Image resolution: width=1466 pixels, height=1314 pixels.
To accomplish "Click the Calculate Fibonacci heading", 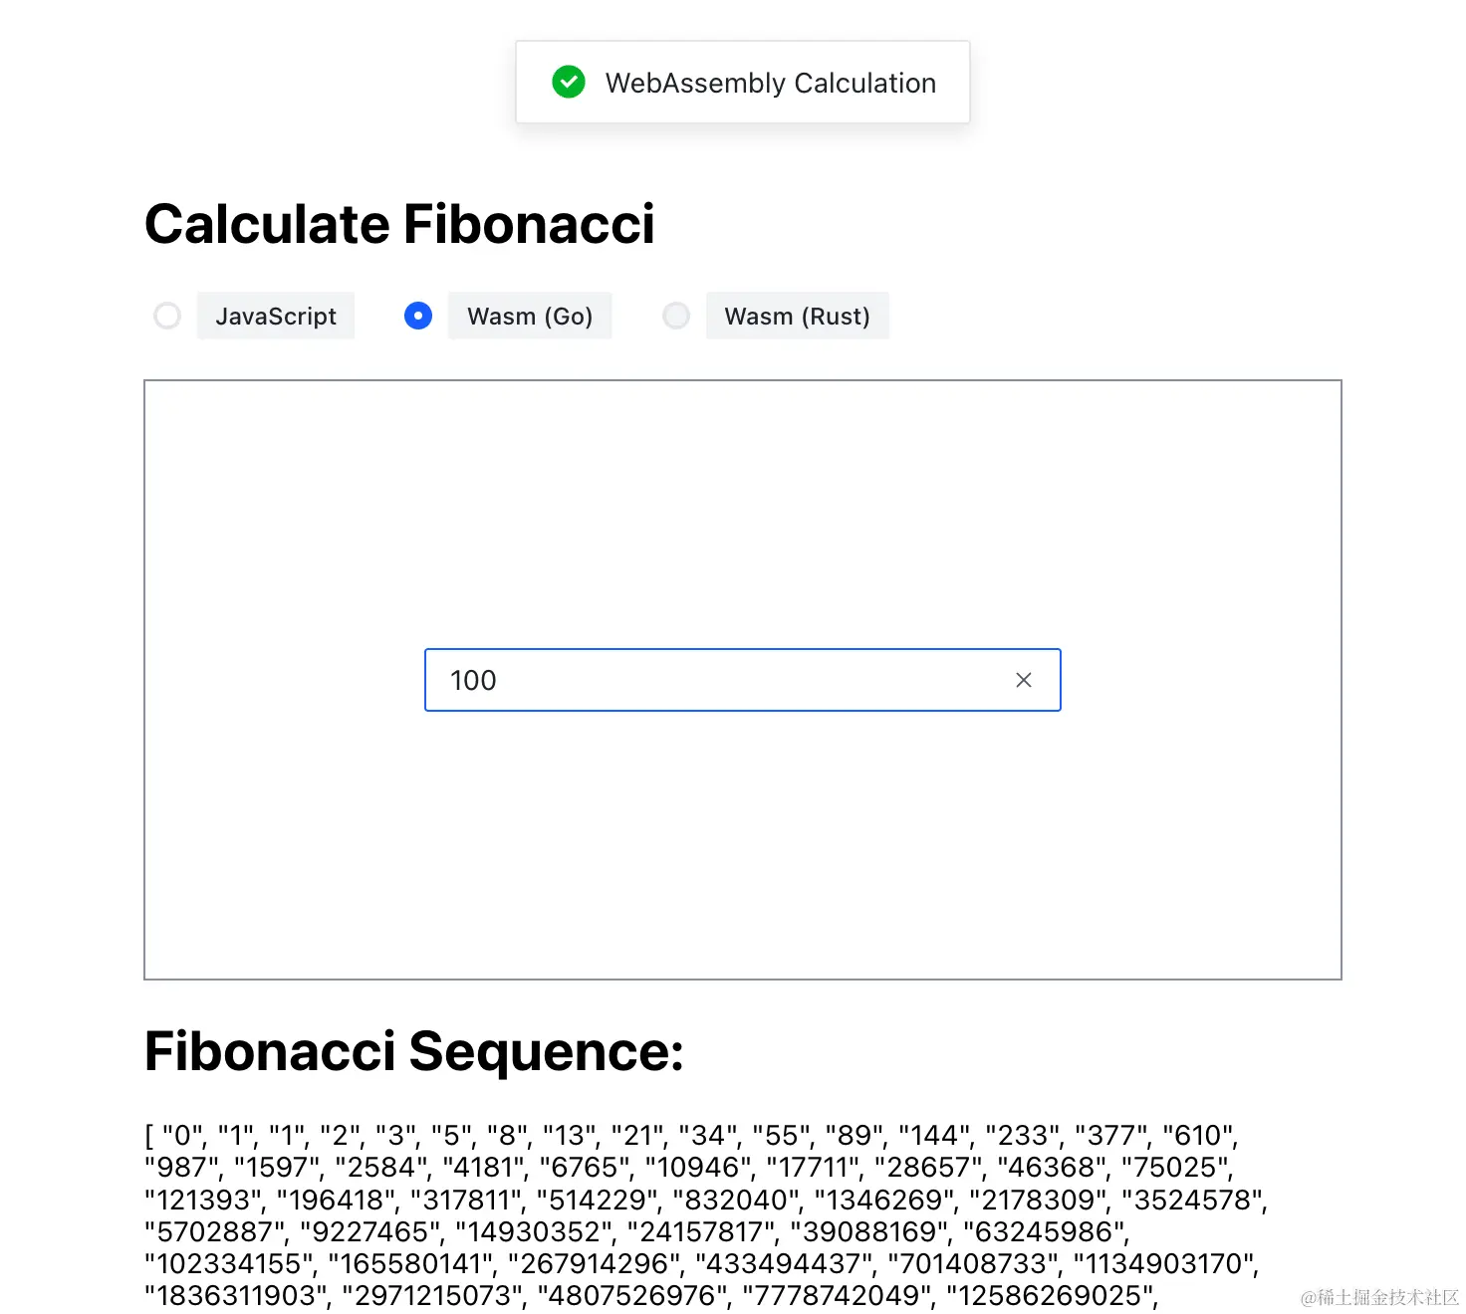I will point(399,224).
